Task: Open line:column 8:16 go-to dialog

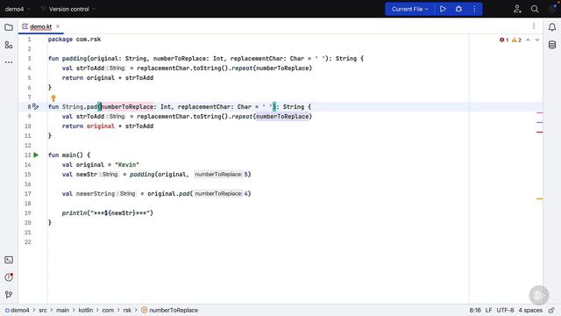Action: (475, 310)
